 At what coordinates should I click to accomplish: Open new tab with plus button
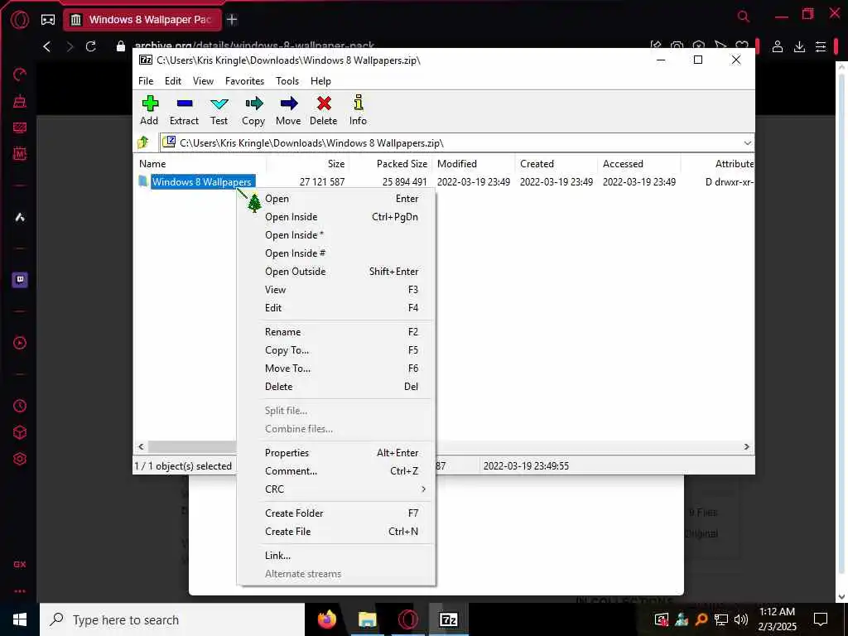click(x=232, y=20)
